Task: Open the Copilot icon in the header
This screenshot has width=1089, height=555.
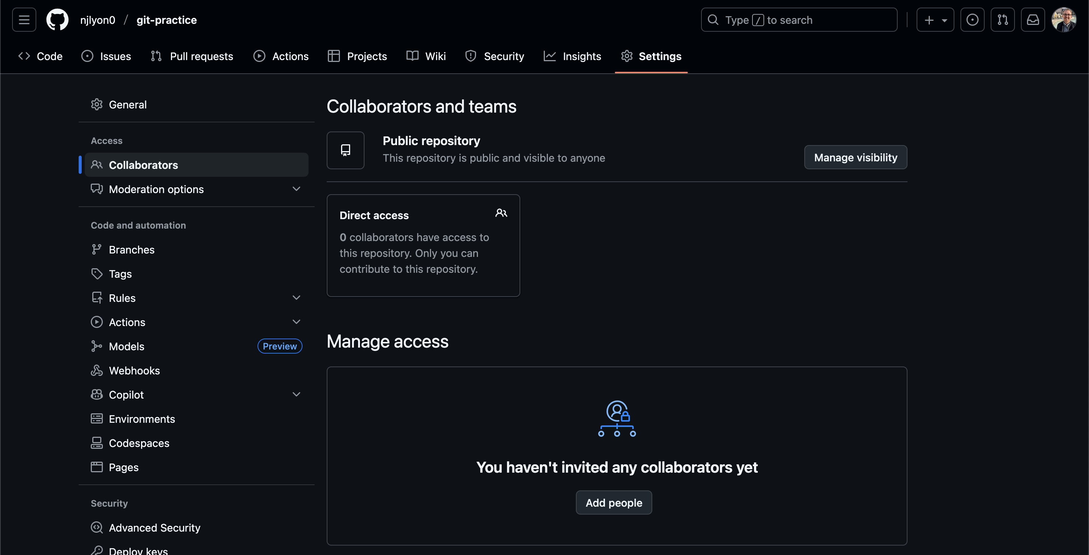Action: pyautogui.click(x=973, y=19)
